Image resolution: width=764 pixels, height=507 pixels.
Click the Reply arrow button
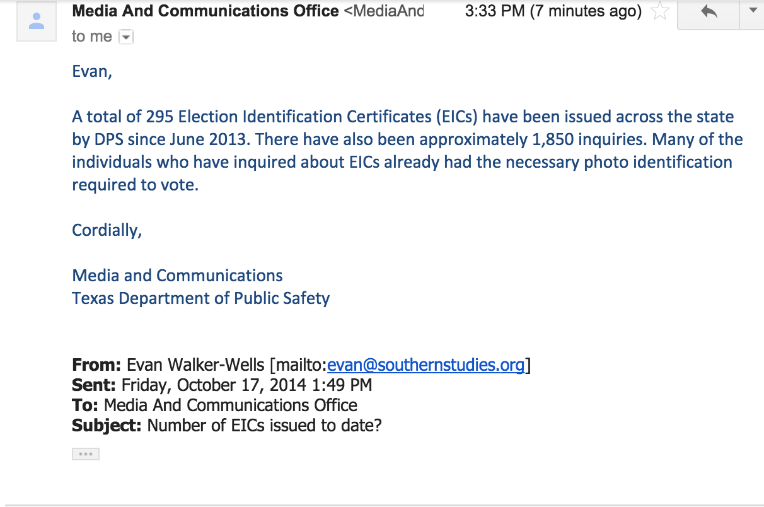coord(709,12)
